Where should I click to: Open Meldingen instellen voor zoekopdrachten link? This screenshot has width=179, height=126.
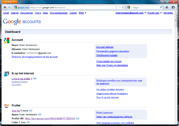[x=119, y=82]
